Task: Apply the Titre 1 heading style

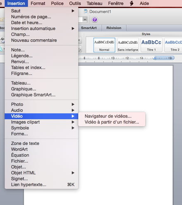Action: (151, 45)
